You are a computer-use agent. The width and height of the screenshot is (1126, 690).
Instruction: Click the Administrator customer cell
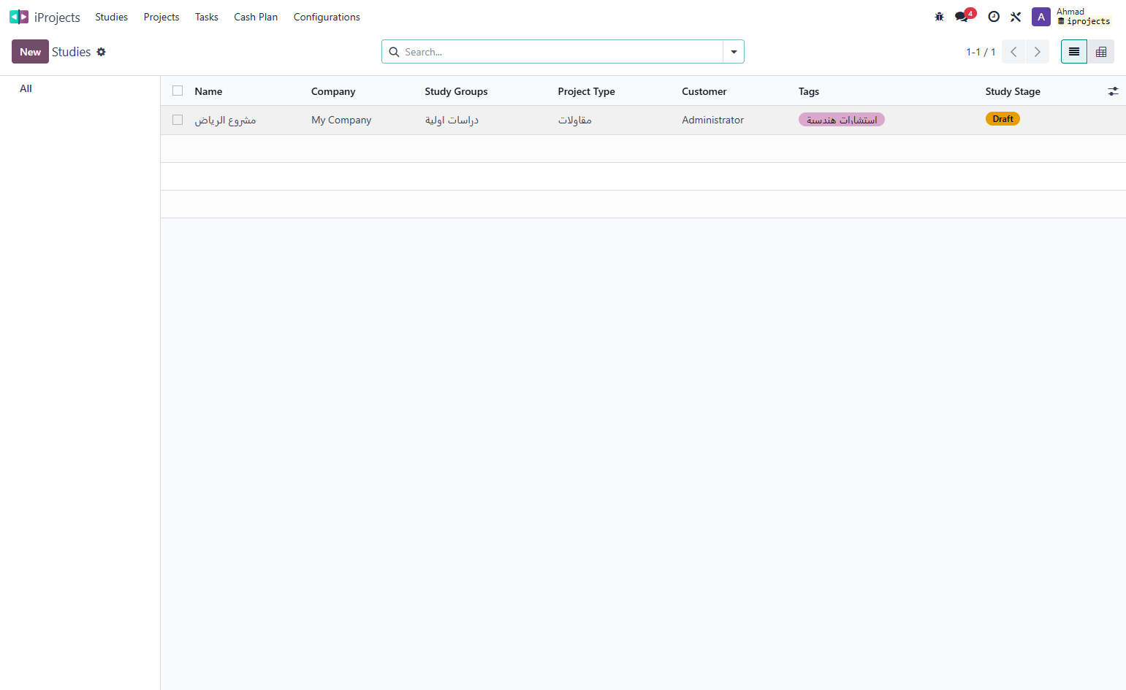(x=712, y=120)
